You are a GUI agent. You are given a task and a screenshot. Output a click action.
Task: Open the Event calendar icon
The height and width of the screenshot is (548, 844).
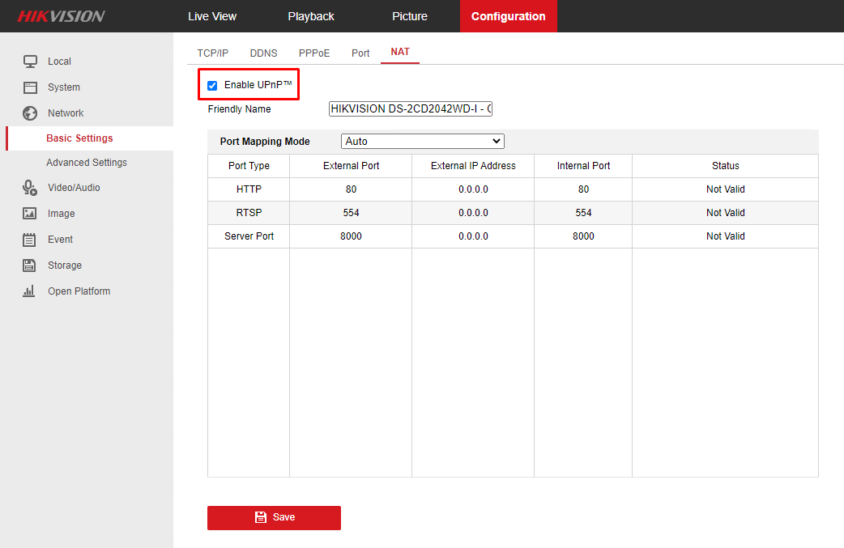click(30, 239)
